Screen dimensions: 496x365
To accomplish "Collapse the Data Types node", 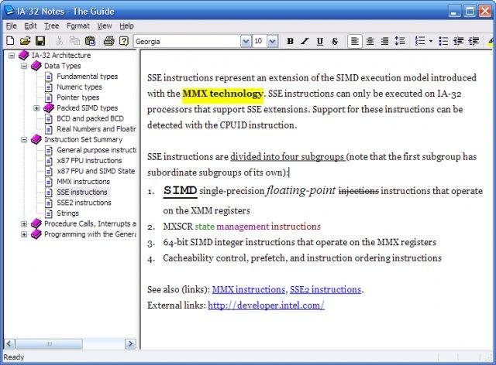I will tap(24, 66).
